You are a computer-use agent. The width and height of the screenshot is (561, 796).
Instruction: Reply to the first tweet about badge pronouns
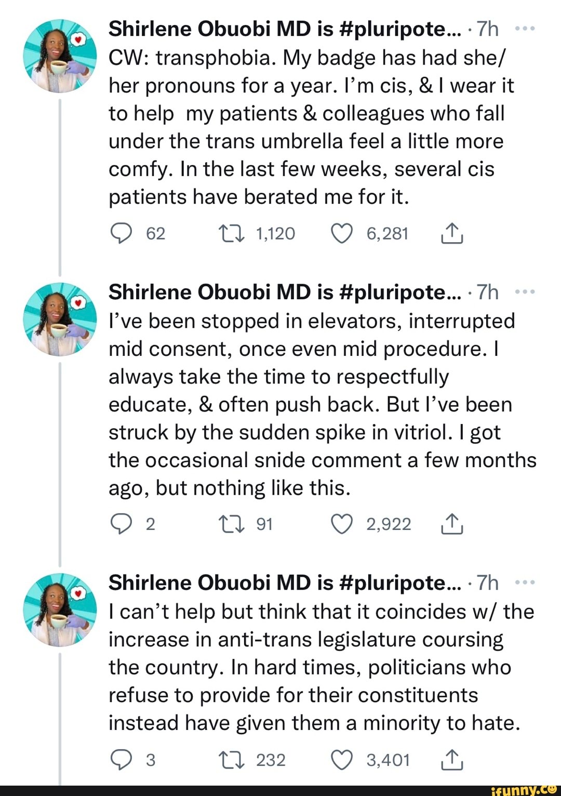[x=122, y=234]
